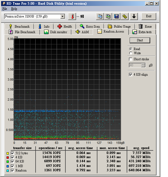Copy screenshot to clipboard icon
The image size is (168, 177).
click(108, 16)
